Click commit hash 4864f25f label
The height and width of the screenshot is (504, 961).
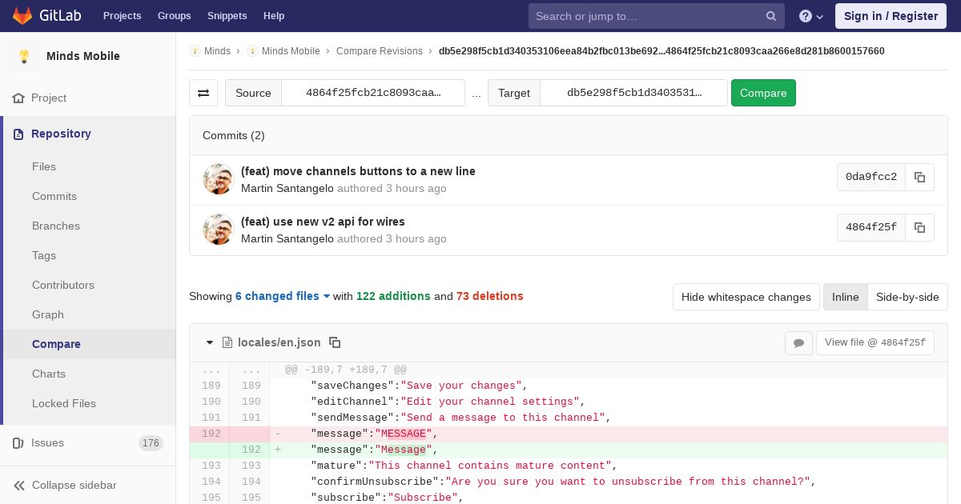871,227
